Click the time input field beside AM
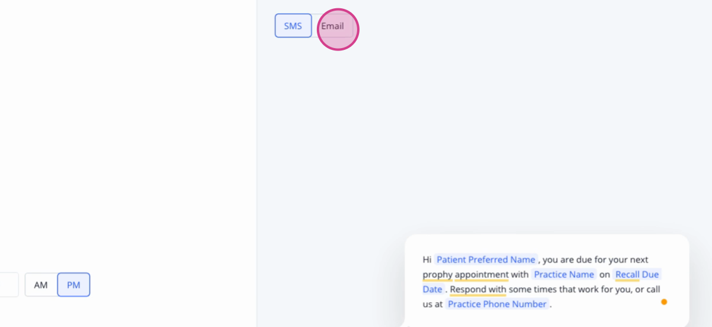This screenshot has height=327, width=712. click(x=9, y=285)
